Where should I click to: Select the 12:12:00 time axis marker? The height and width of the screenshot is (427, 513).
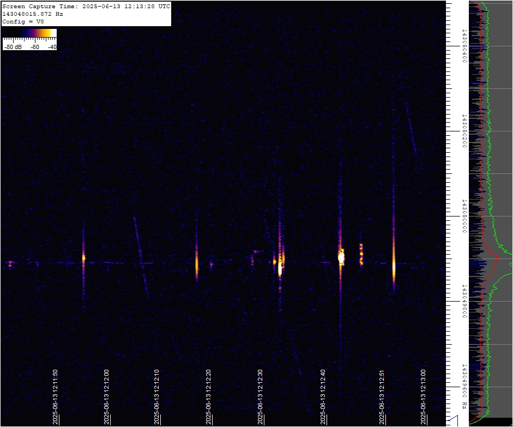[107, 397]
